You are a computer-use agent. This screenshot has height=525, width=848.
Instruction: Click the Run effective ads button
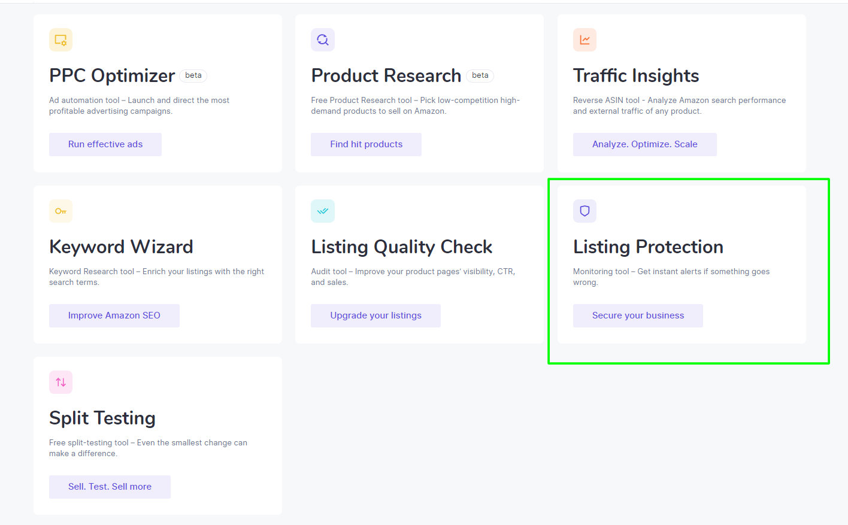point(105,144)
